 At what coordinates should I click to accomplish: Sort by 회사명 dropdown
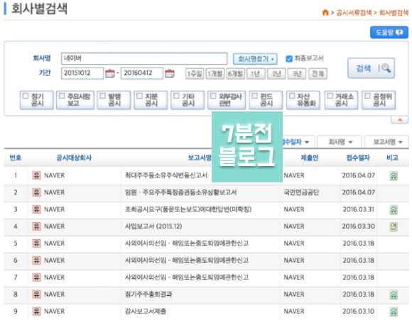pos(340,142)
